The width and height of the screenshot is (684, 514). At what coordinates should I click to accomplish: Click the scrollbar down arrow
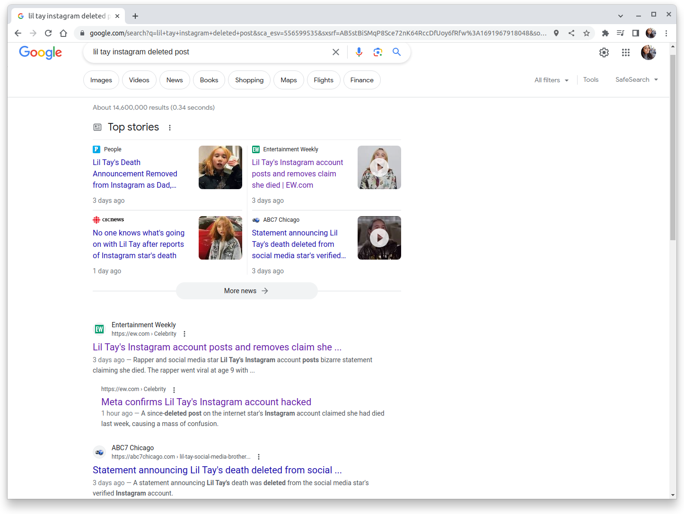(x=673, y=495)
